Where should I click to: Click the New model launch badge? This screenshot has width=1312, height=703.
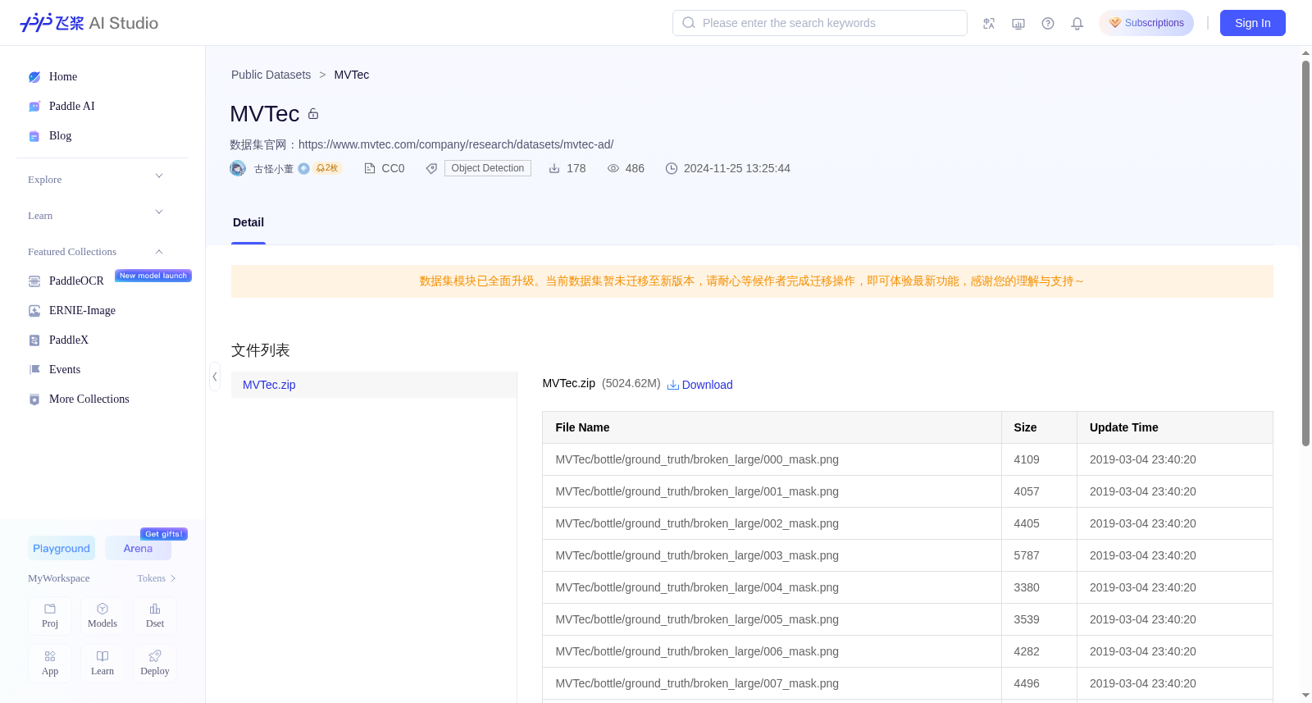[x=153, y=276]
